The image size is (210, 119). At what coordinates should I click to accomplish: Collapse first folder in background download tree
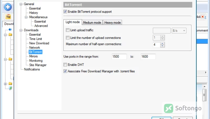tap(5, 35)
